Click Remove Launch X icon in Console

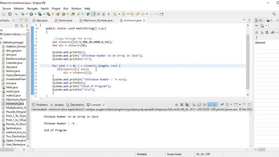182,105
